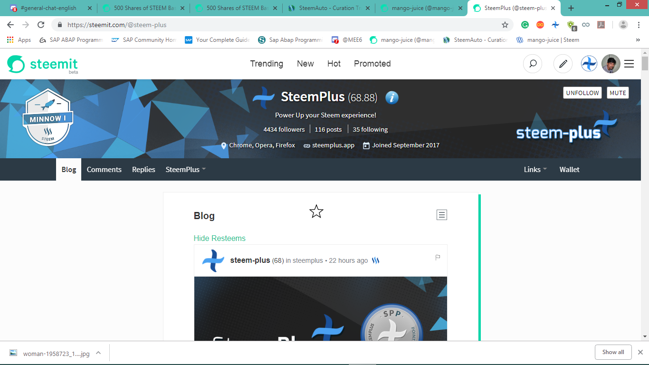Viewport: 649px width, 365px height.
Task: Show more bookmarks with the chevron
Action: pos(638,40)
